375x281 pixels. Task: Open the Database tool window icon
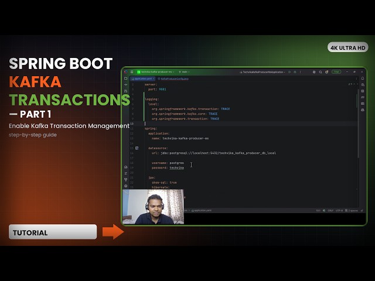[x=363, y=91]
